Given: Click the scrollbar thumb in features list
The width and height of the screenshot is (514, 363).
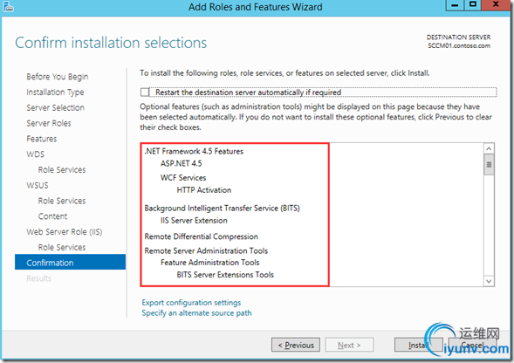Looking at the screenshot, I should point(489,165).
